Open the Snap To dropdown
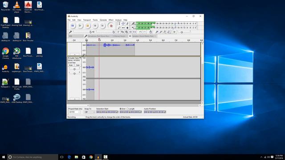 pyautogui.click(x=90, y=112)
